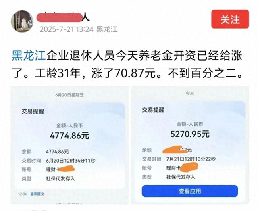Tap 显示原文 in the left notification
This screenshot has width=258, height=211.
[37, 194]
